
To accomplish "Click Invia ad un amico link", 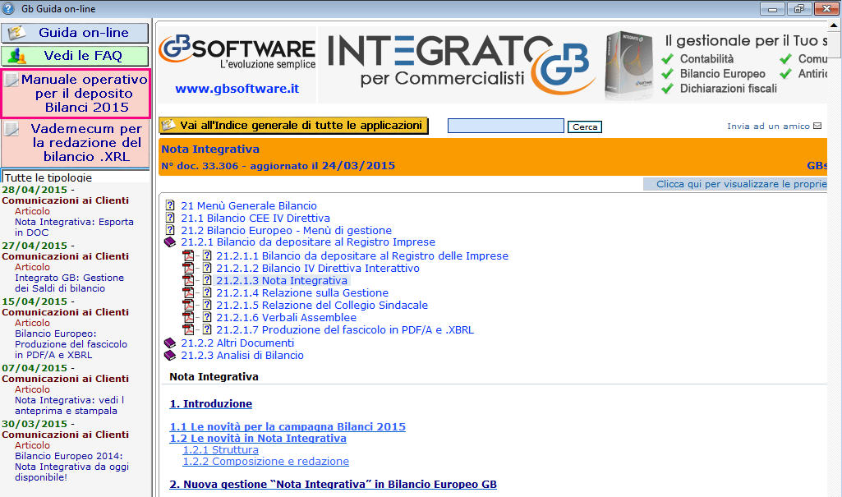I will [768, 127].
